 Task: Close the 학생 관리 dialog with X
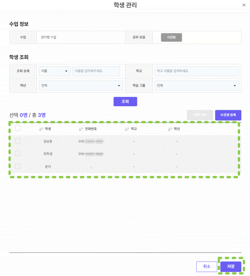click(244, 5)
